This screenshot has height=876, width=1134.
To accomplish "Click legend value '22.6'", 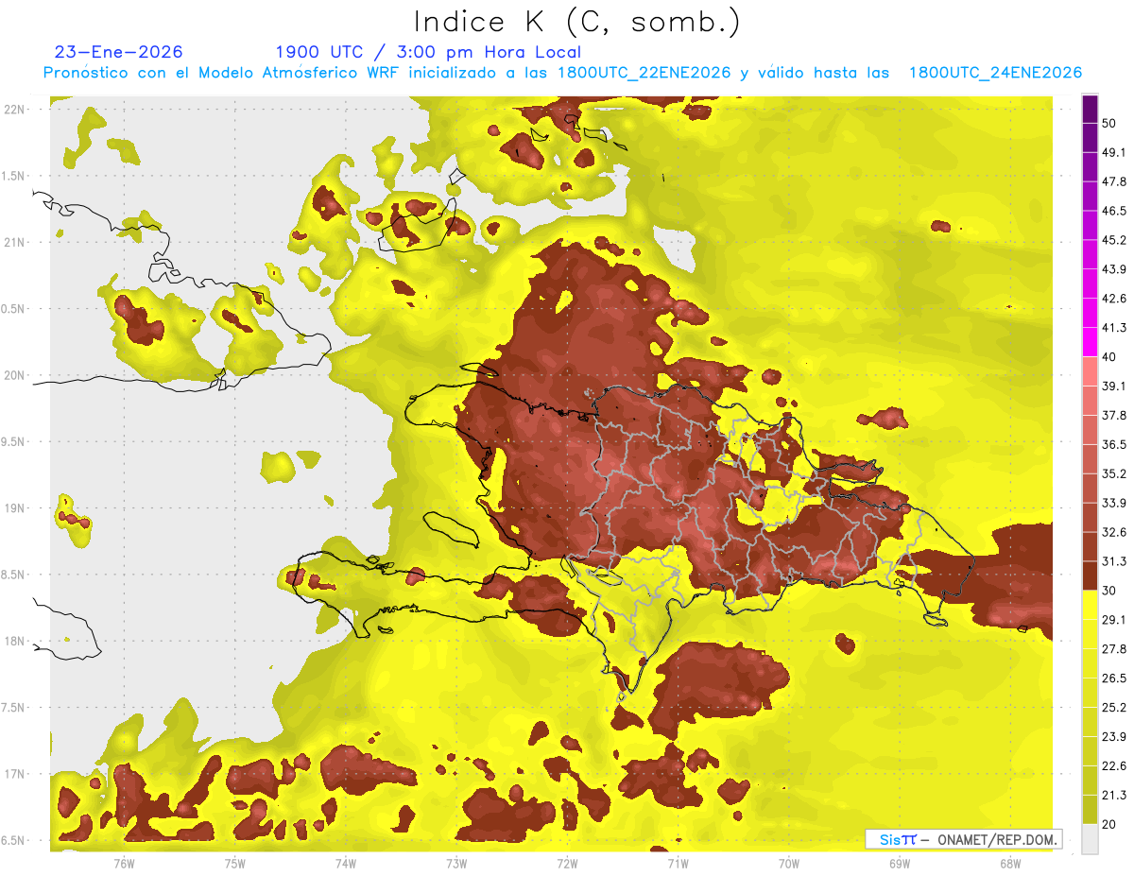I will coord(1114,766).
